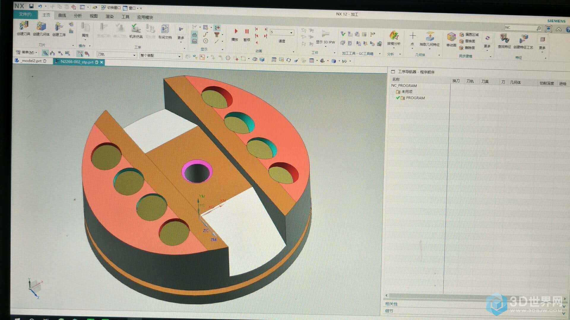Click the 切削深度 column header

tap(547, 84)
